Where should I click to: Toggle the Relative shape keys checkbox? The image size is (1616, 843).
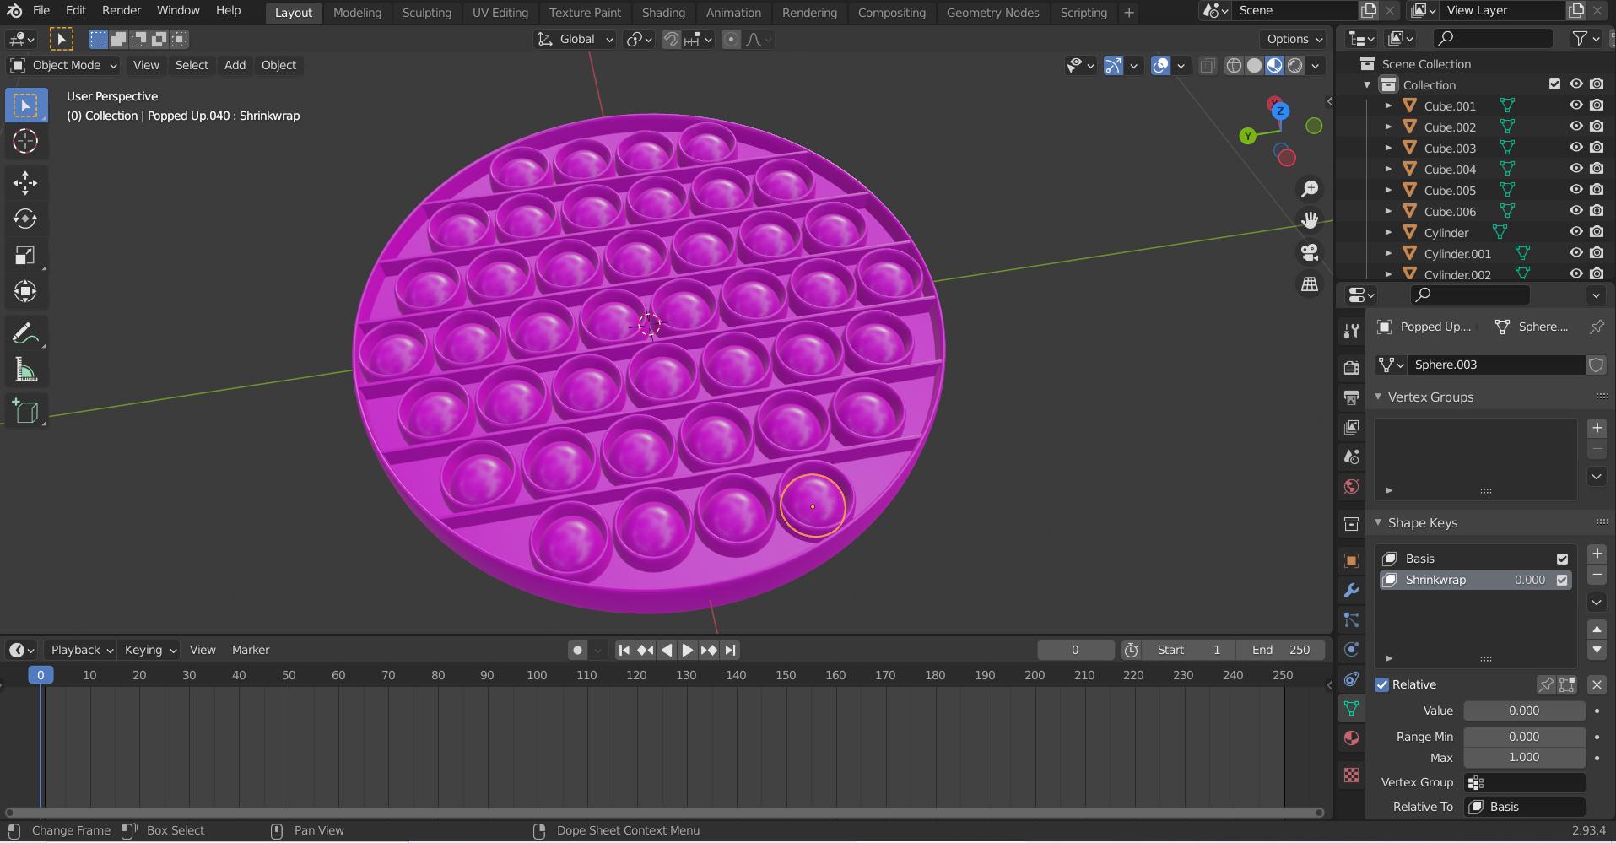[x=1382, y=684]
